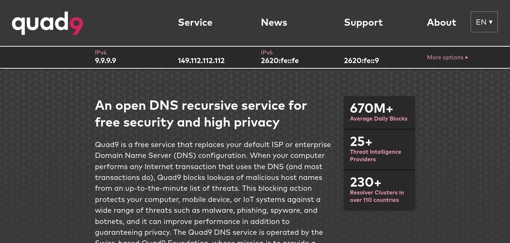Open the About menu
510x243 pixels.
click(441, 22)
